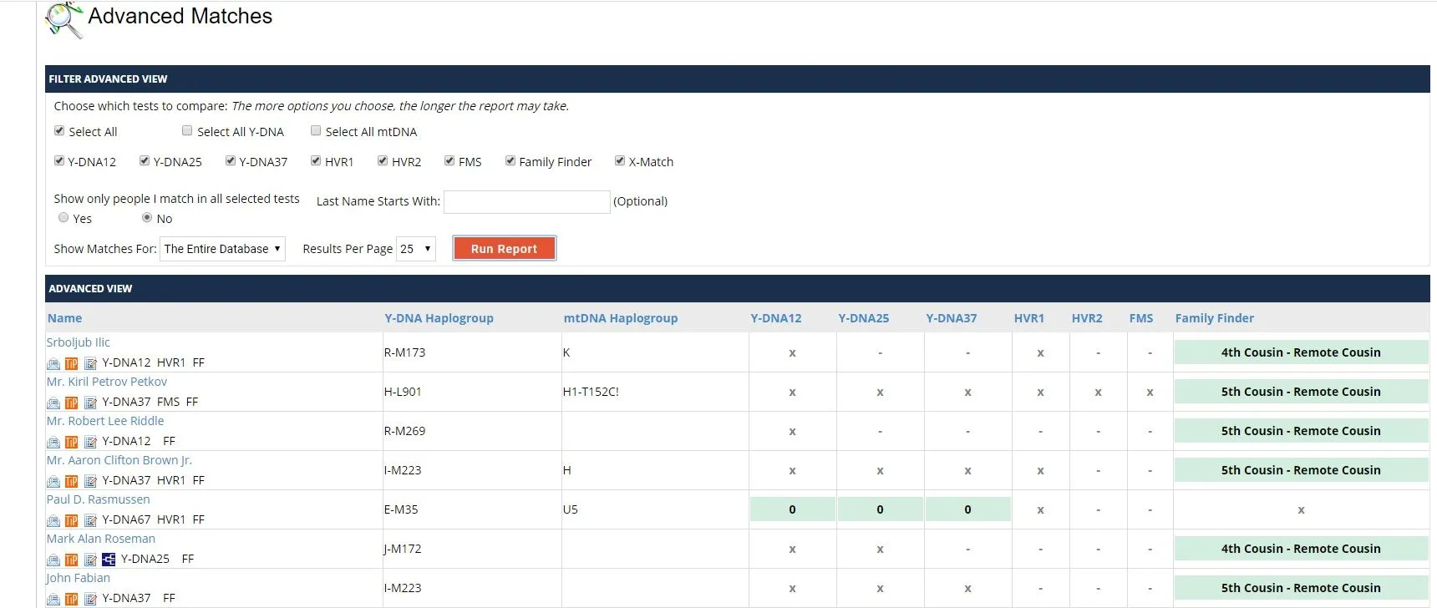Open TiP icon under Mr. Aaron Clifton Brown Jr.
1437x608 pixels.
point(72,481)
